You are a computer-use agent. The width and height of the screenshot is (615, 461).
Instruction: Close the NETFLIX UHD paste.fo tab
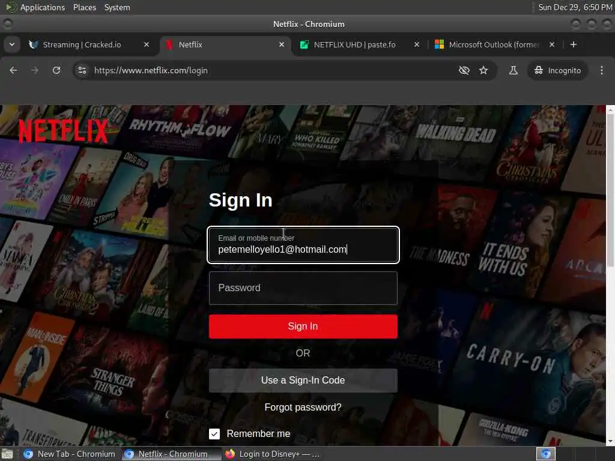click(x=417, y=44)
